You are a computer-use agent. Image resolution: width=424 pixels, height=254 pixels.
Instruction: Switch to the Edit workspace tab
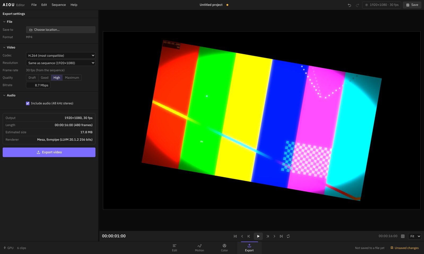tap(174, 248)
